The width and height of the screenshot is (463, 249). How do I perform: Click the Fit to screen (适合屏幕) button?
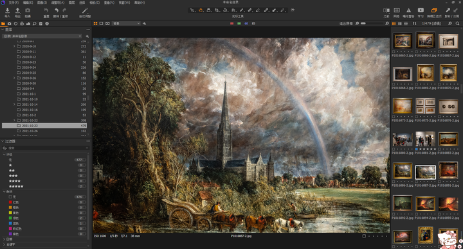pos(346,23)
